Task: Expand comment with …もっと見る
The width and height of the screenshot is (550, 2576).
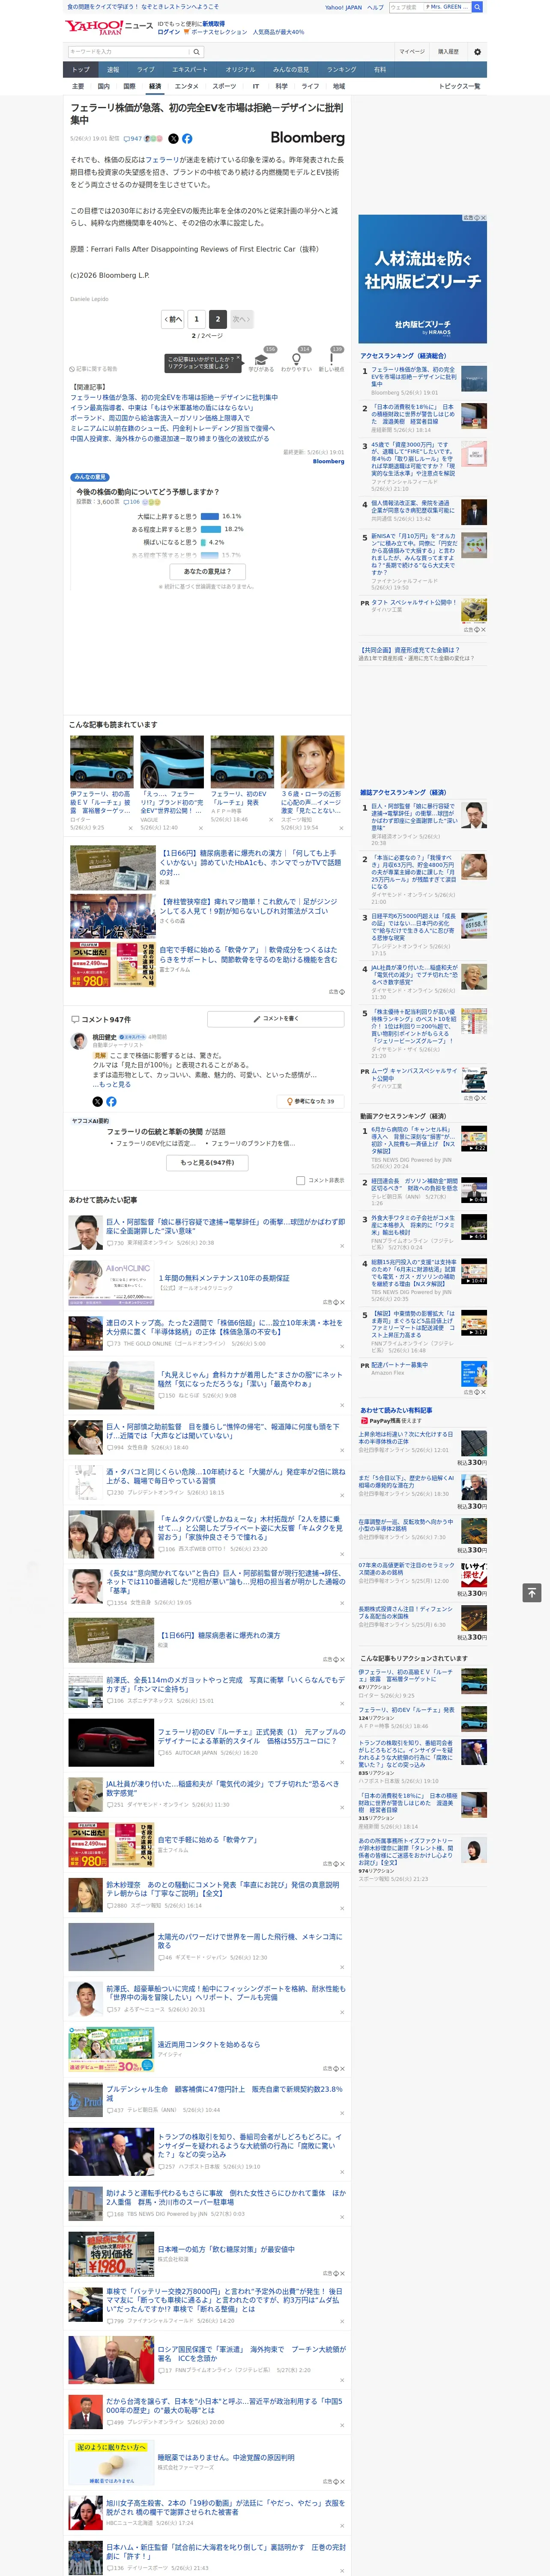Action: pos(111,1084)
